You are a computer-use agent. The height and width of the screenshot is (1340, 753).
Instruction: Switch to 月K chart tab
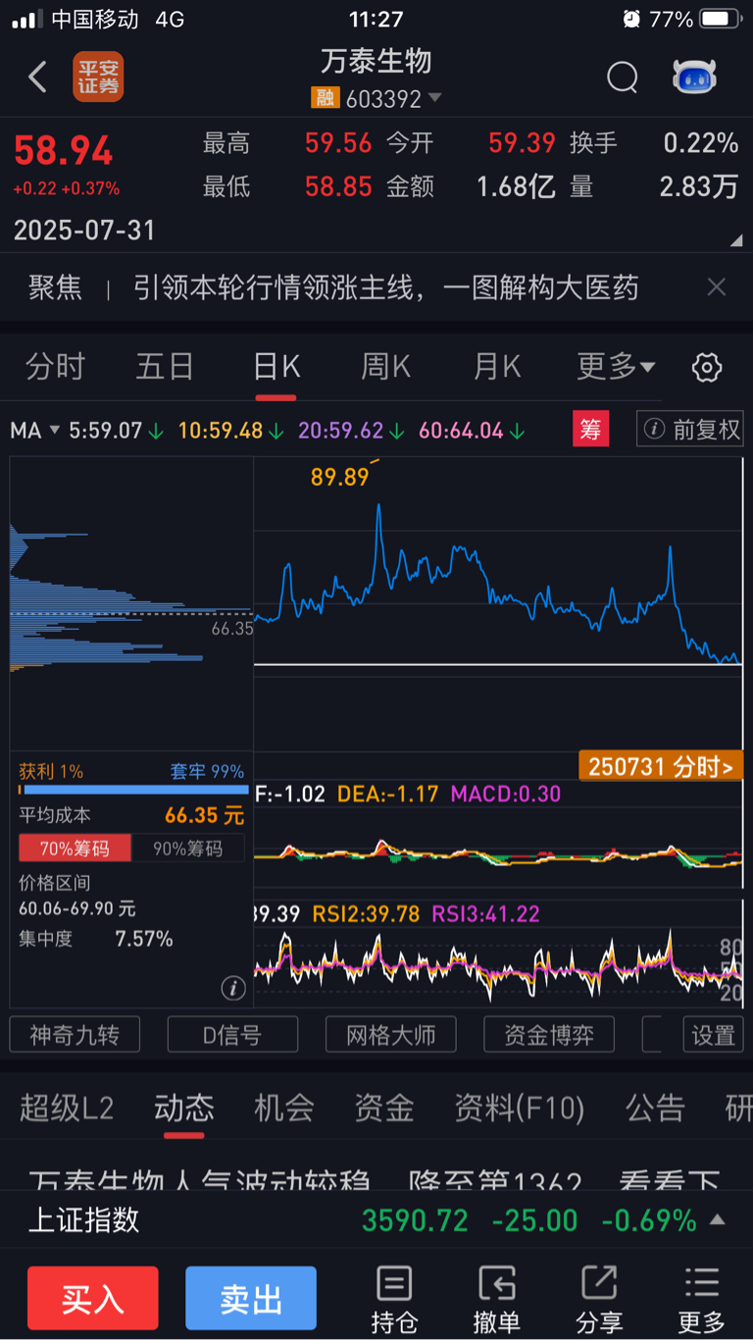(x=497, y=368)
